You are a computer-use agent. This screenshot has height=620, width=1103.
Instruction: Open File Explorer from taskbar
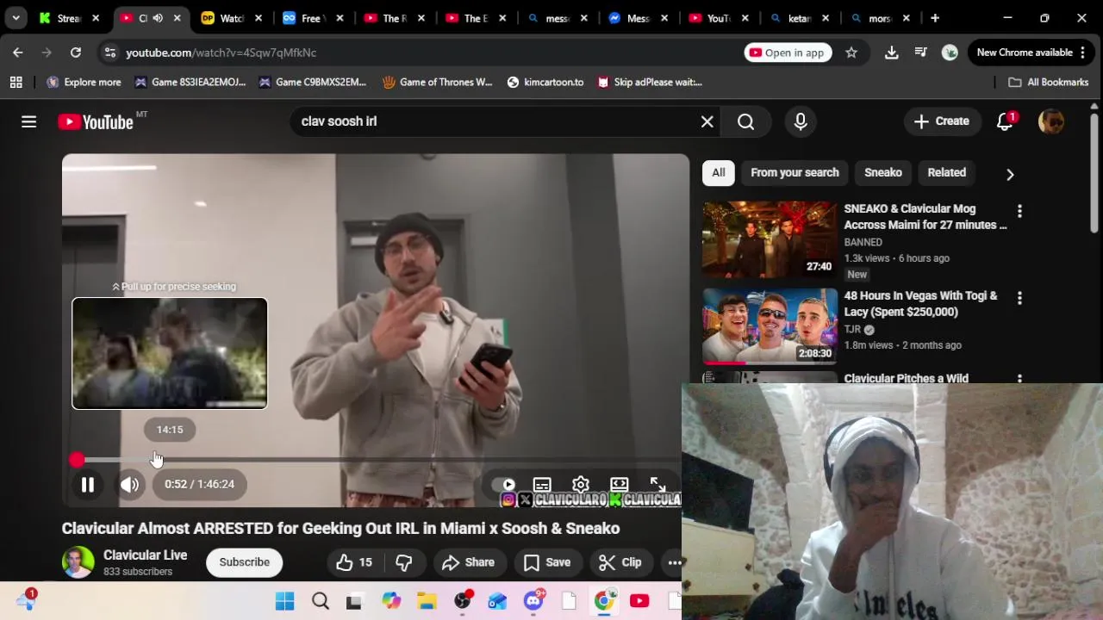(x=427, y=601)
